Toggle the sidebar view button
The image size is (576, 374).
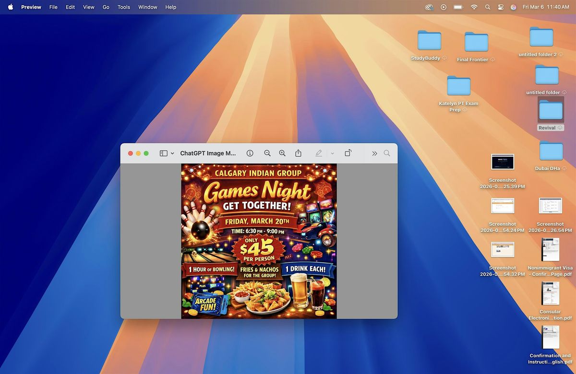[164, 153]
